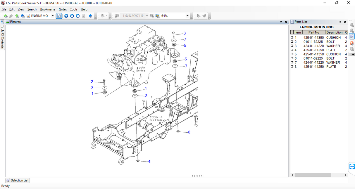Go up one level with green up arrow

tap(17, 16)
